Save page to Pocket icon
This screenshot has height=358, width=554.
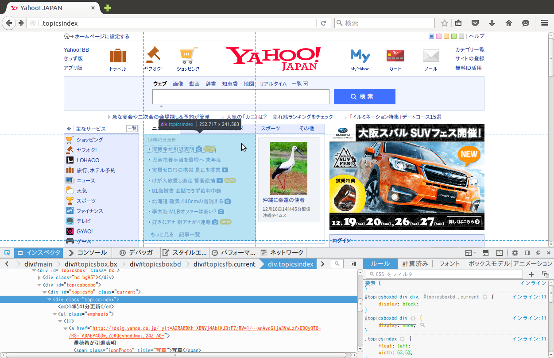475,23
